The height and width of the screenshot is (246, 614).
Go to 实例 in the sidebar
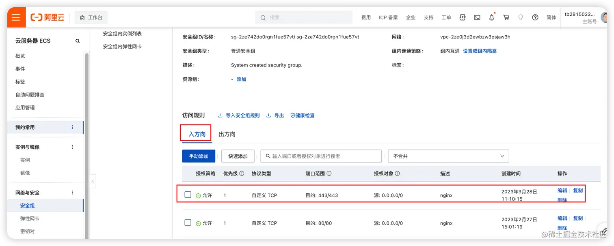tap(25, 160)
